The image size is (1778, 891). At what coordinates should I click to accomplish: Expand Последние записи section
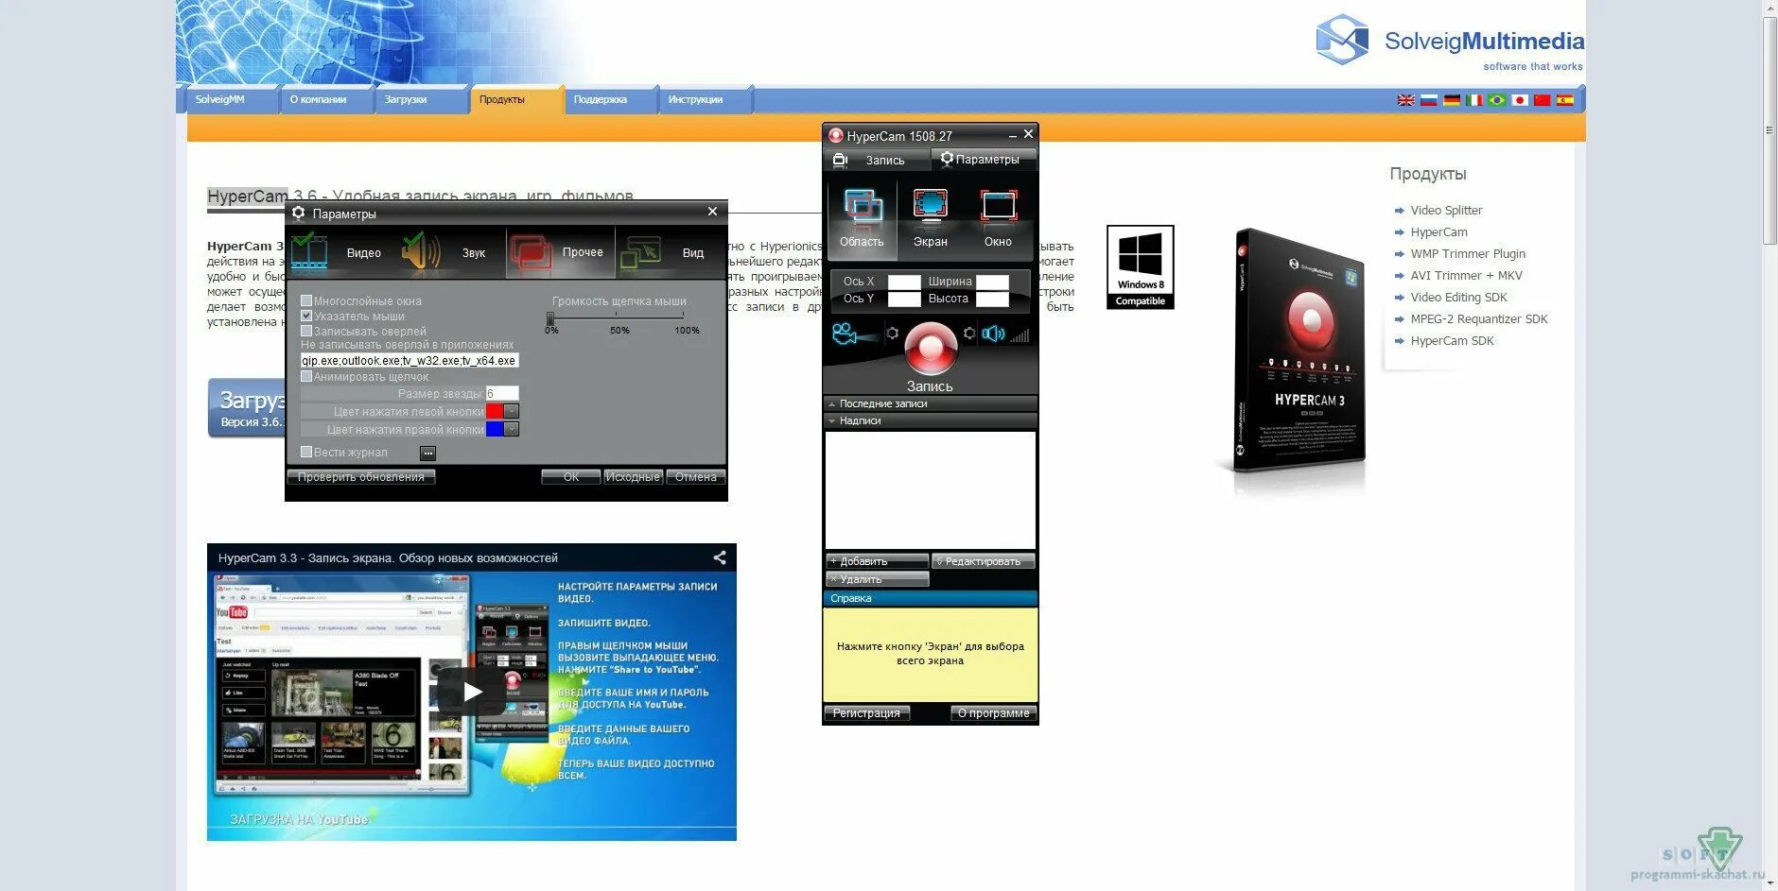931,403
